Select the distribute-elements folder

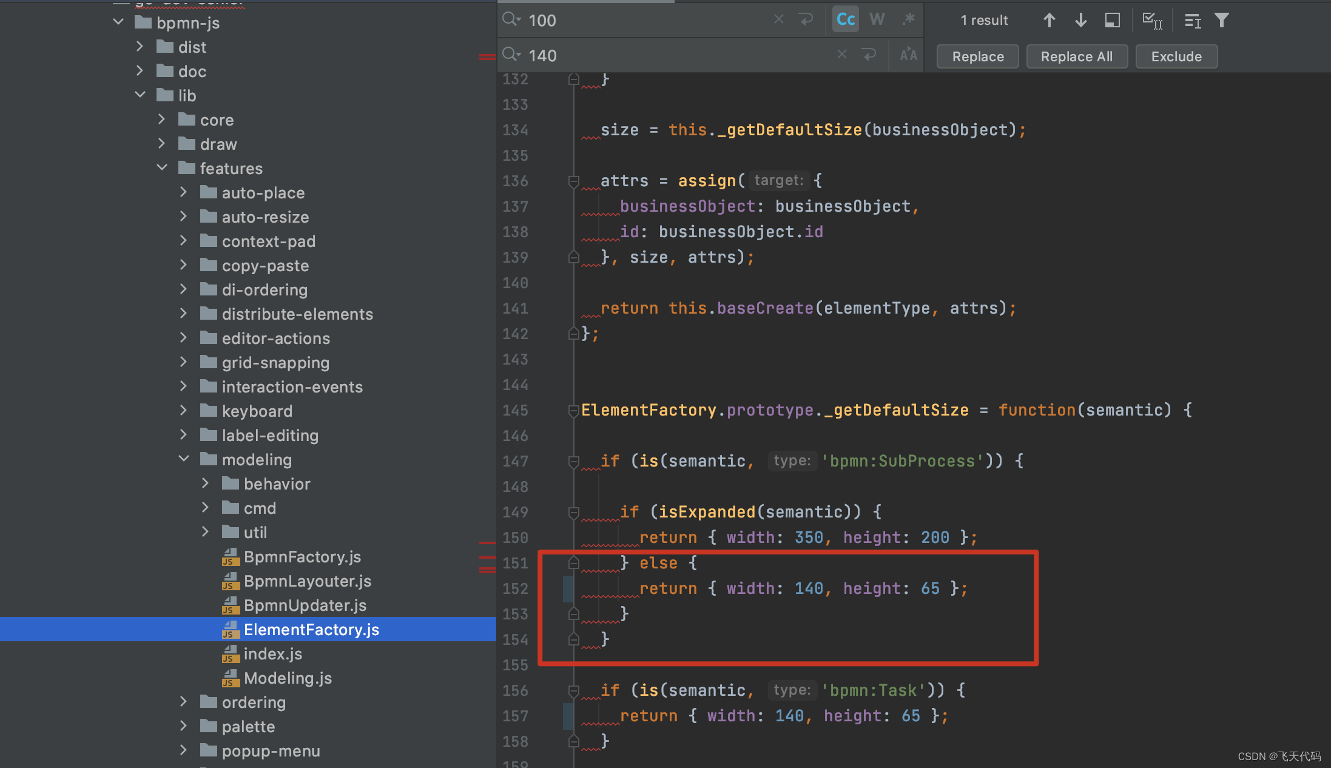point(297,314)
